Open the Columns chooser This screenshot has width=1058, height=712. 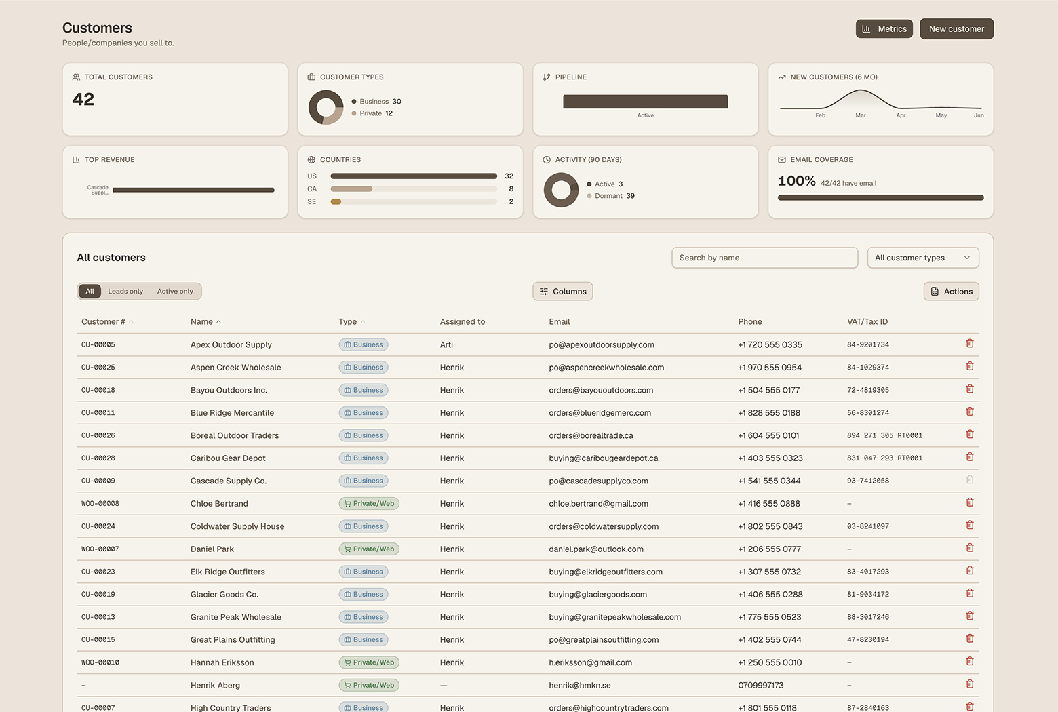563,292
